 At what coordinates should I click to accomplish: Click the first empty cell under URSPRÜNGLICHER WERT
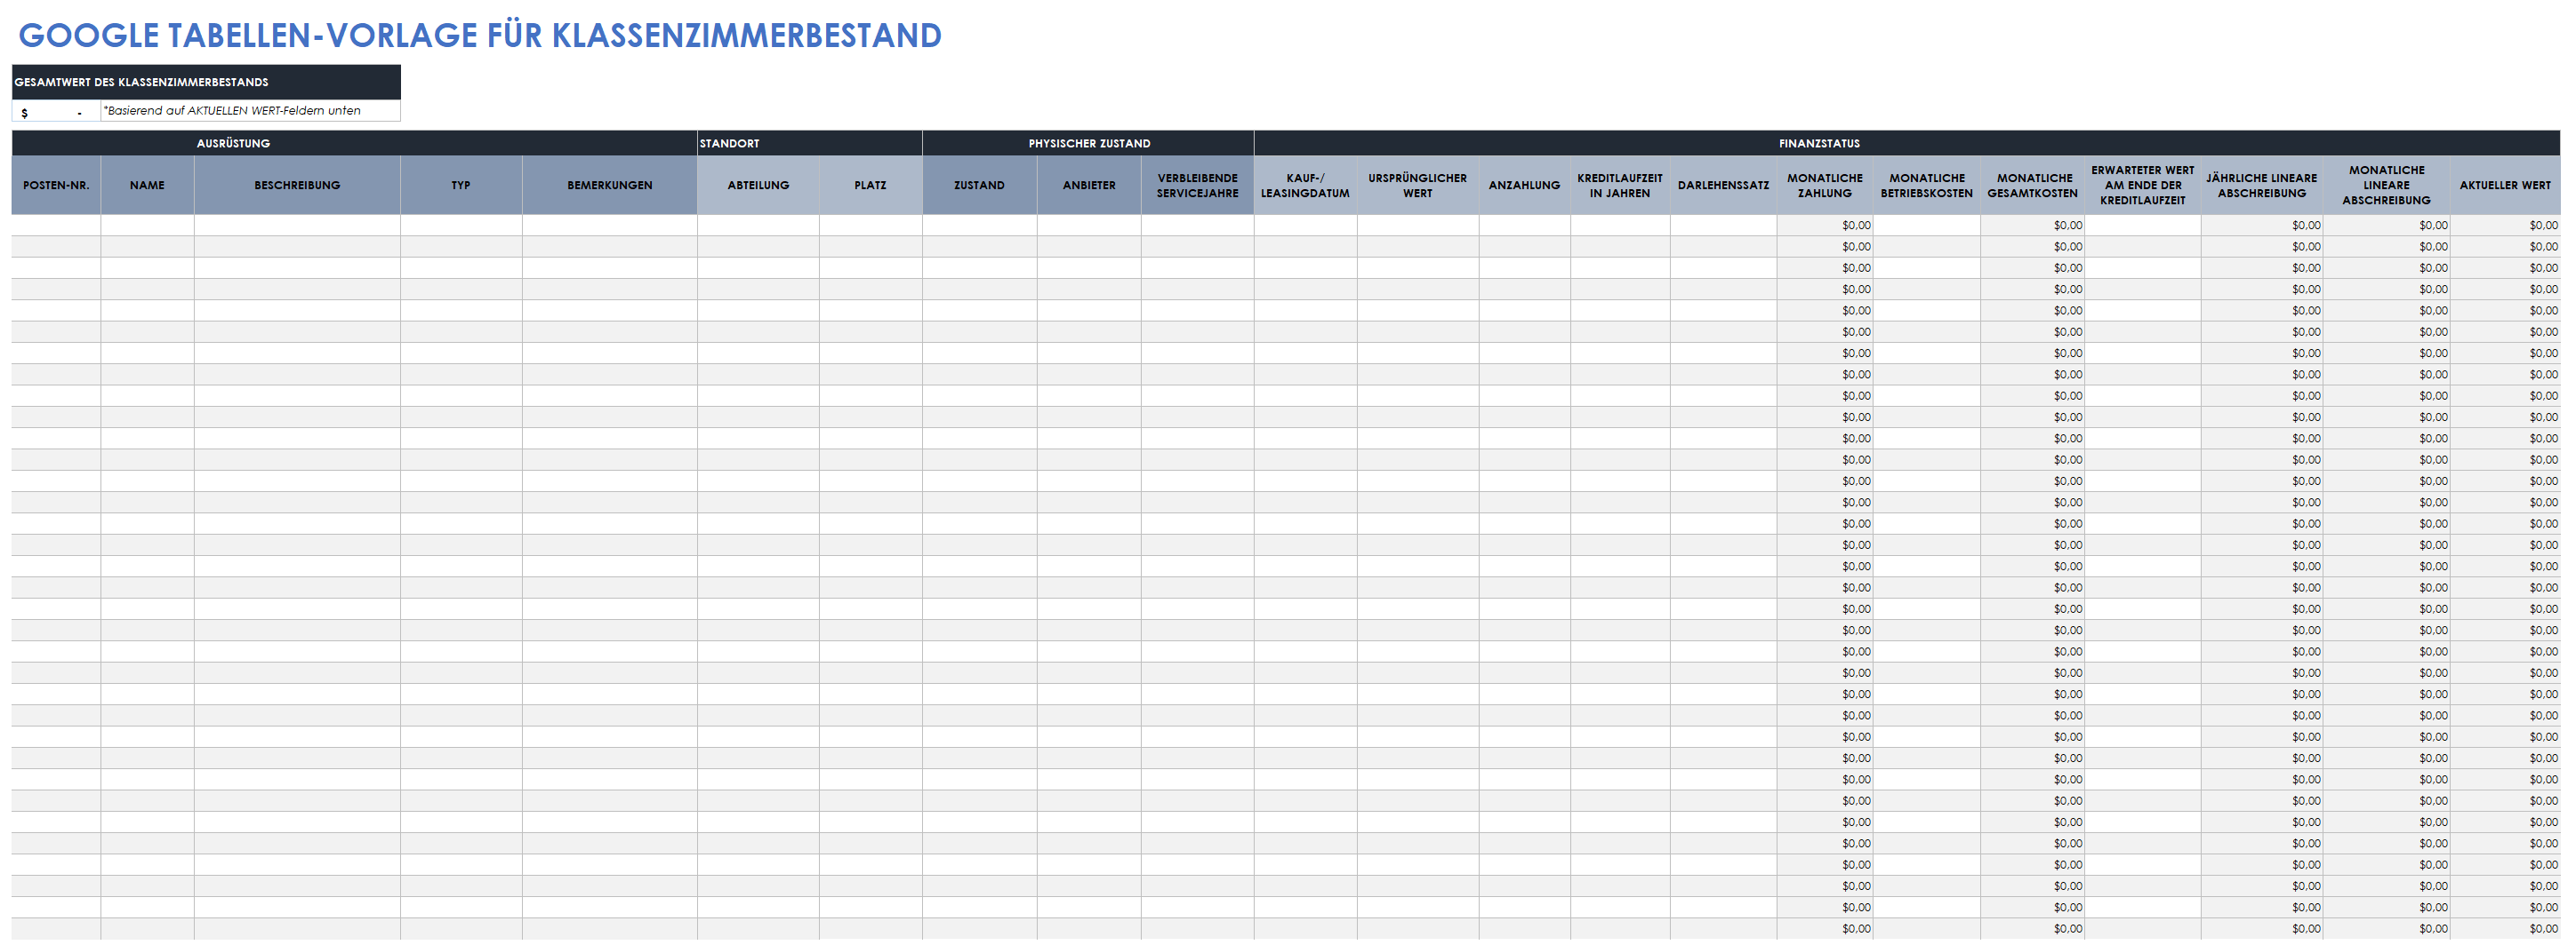tap(1418, 226)
